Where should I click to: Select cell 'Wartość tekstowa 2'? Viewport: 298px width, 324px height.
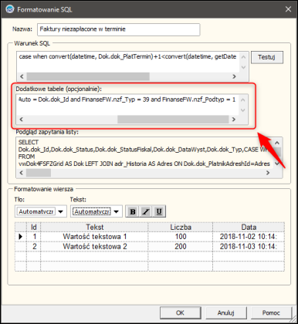(x=94, y=247)
